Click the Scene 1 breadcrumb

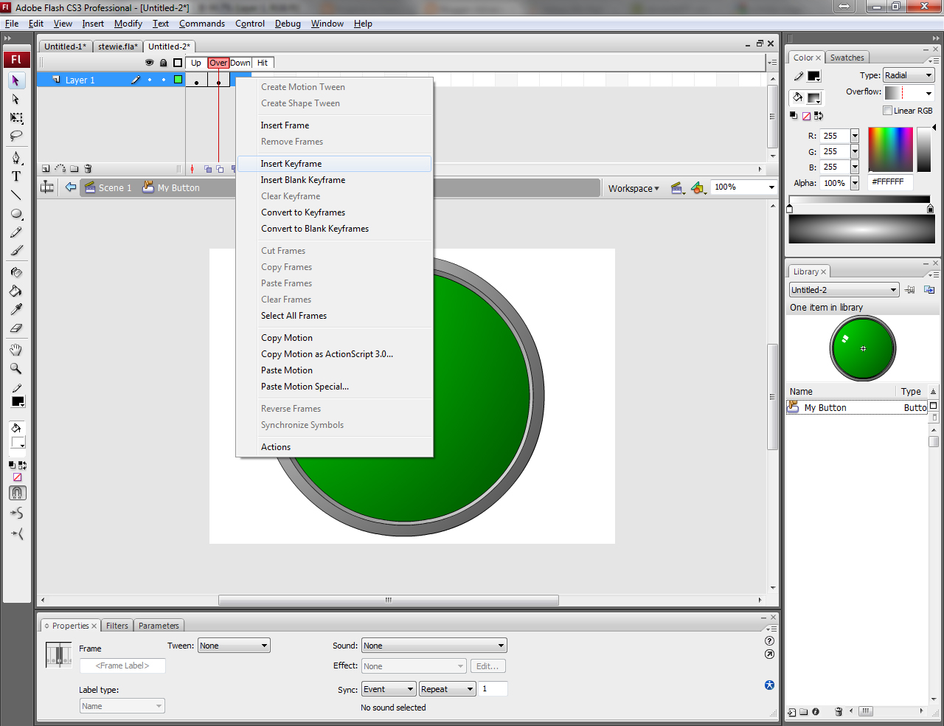point(108,188)
